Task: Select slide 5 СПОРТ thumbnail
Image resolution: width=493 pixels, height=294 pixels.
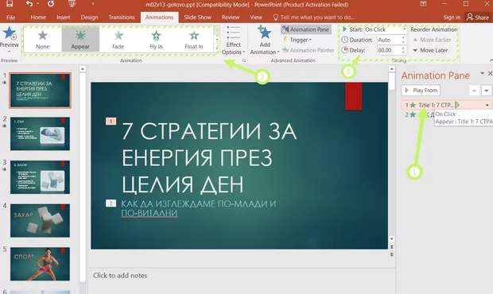Action: tap(40, 264)
